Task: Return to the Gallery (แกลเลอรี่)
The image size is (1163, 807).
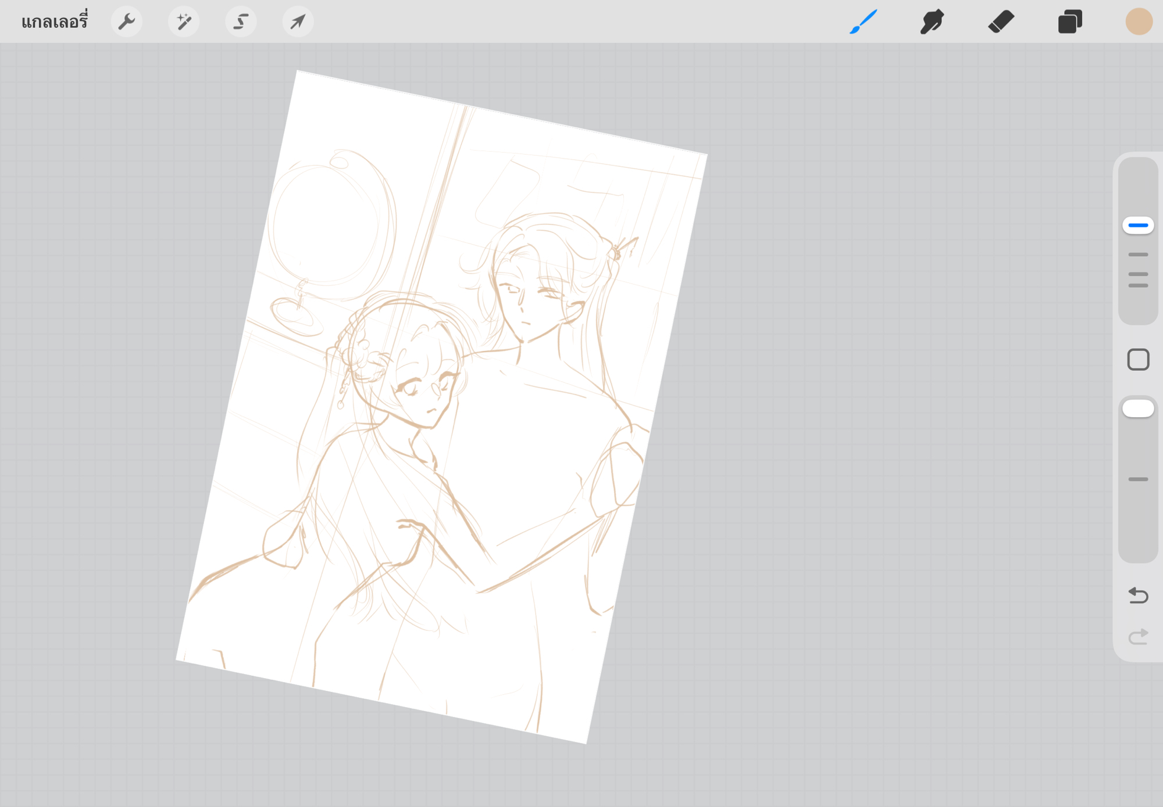Action: 54,22
